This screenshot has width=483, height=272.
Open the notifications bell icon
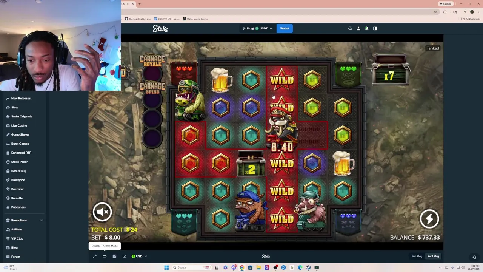pos(367,28)
